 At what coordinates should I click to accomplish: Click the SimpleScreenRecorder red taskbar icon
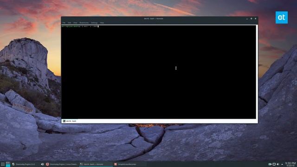pos(116,164)
